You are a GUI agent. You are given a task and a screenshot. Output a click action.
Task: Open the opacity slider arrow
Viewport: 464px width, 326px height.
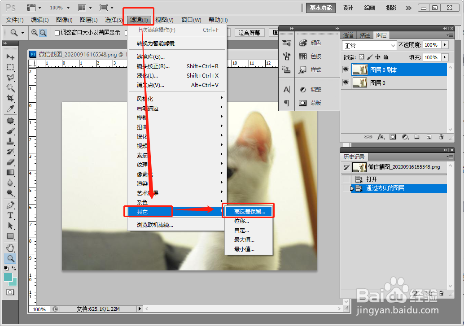pos(445,45)
